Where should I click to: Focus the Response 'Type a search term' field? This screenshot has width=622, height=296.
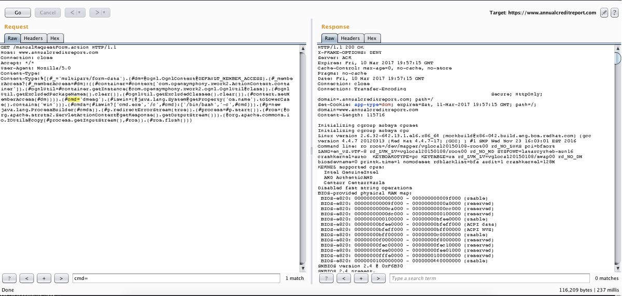pyautogui.click(x=489, y=278)
